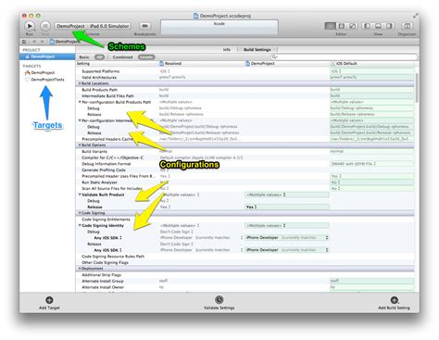Toggle the Debug area view icon

(x=378, y=26)
